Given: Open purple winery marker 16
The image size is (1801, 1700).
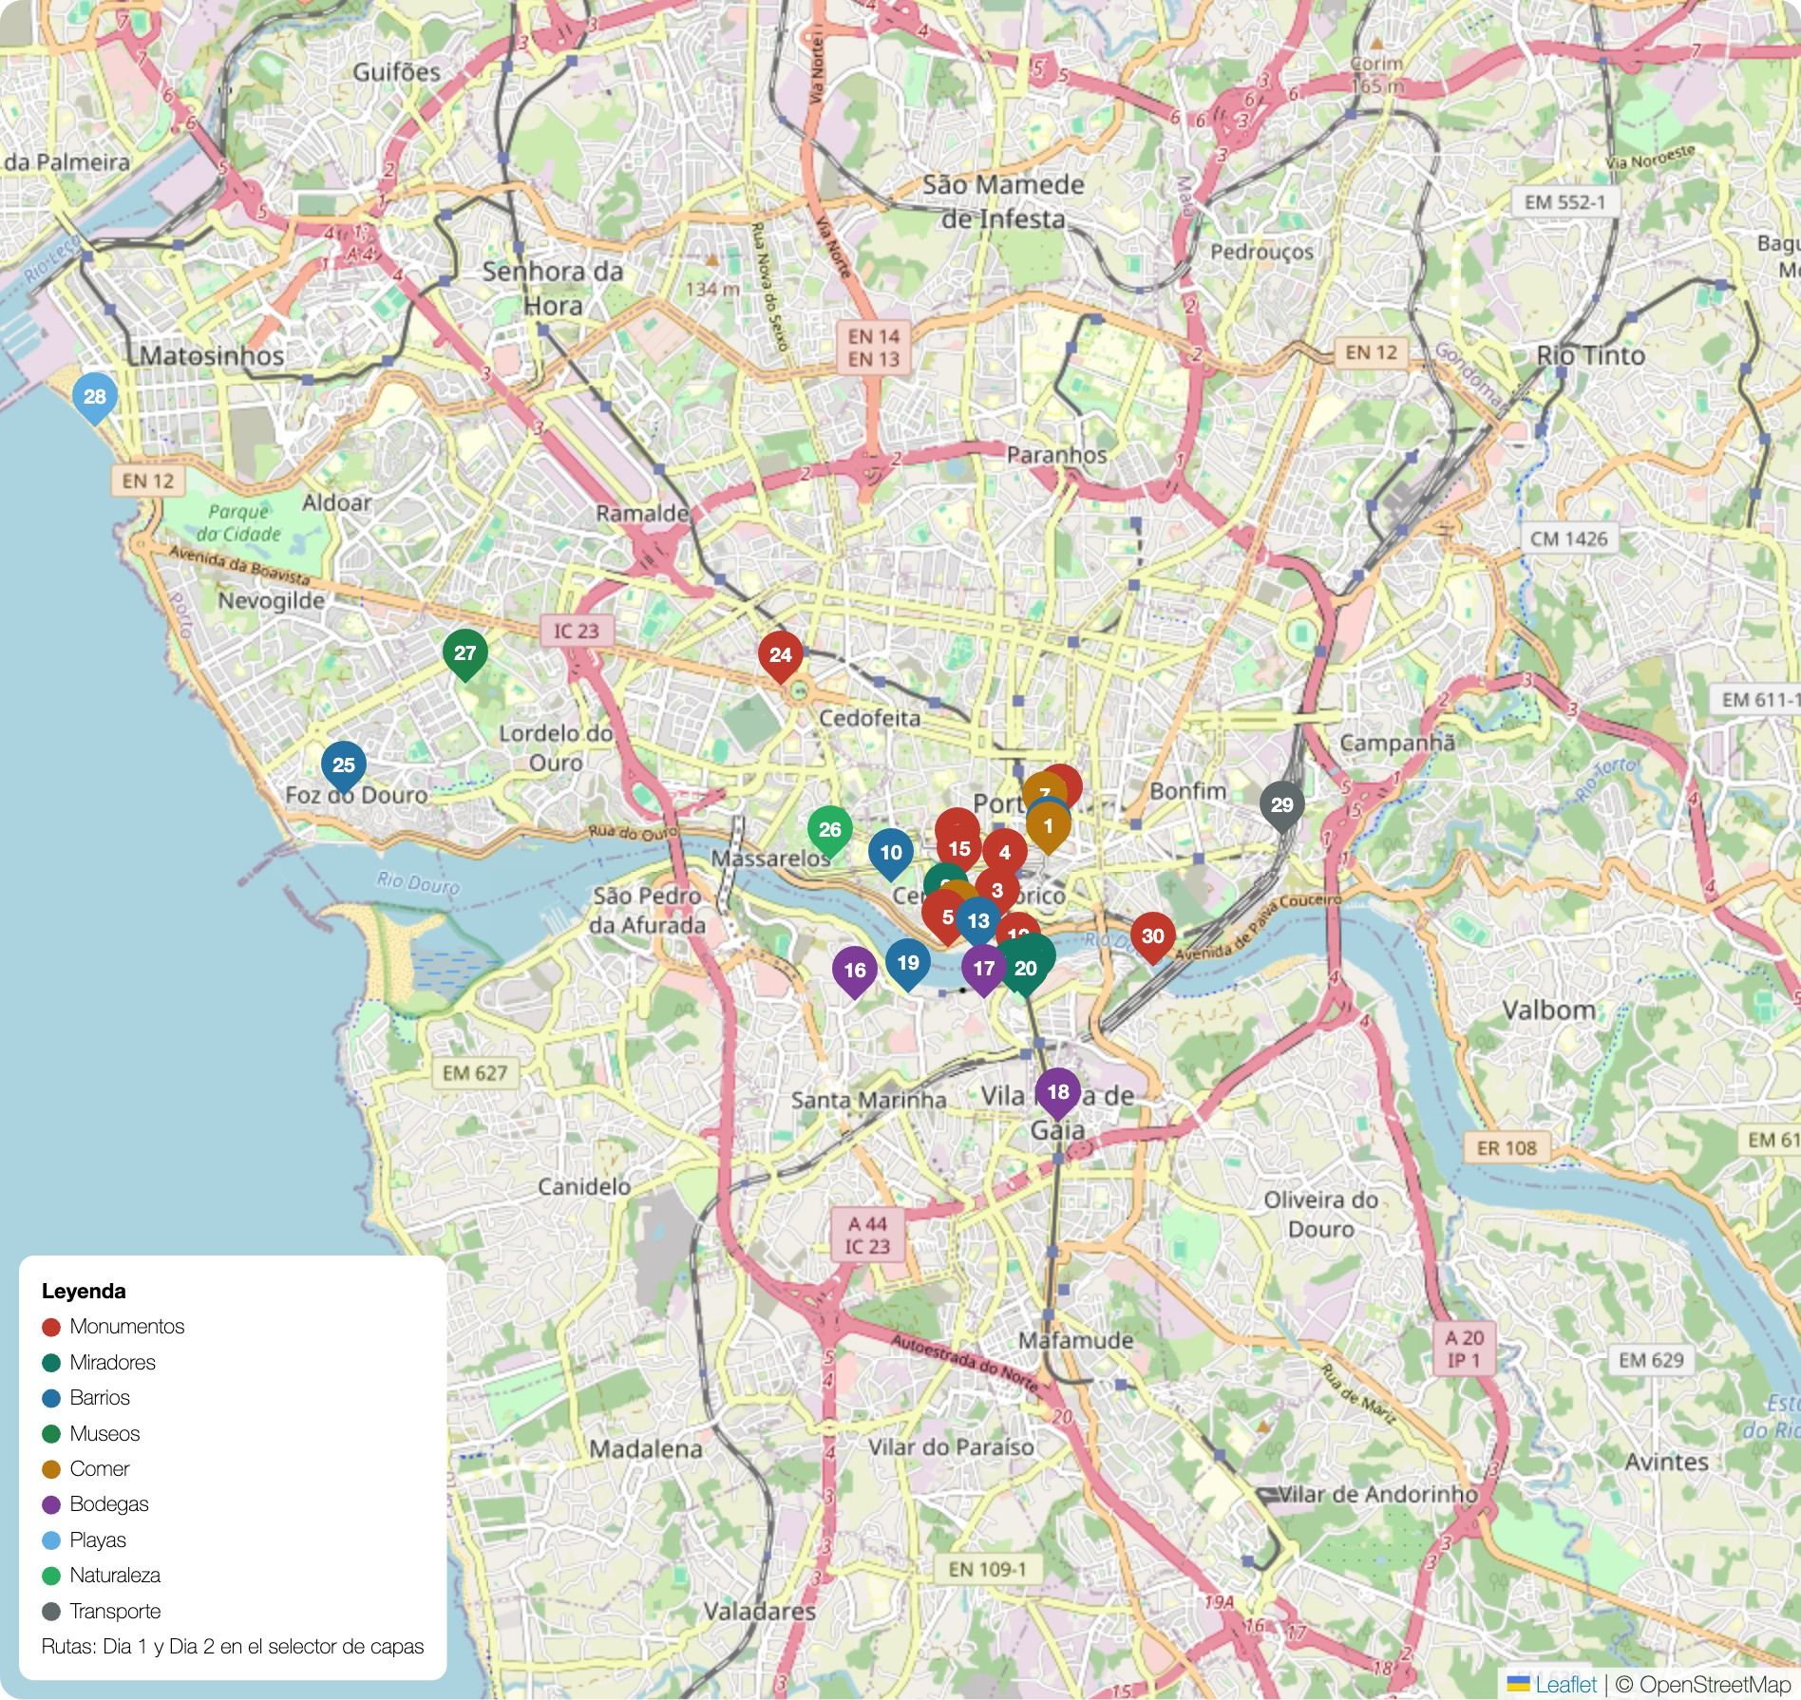Looking at the screenshot, I should tap(855, 971).
